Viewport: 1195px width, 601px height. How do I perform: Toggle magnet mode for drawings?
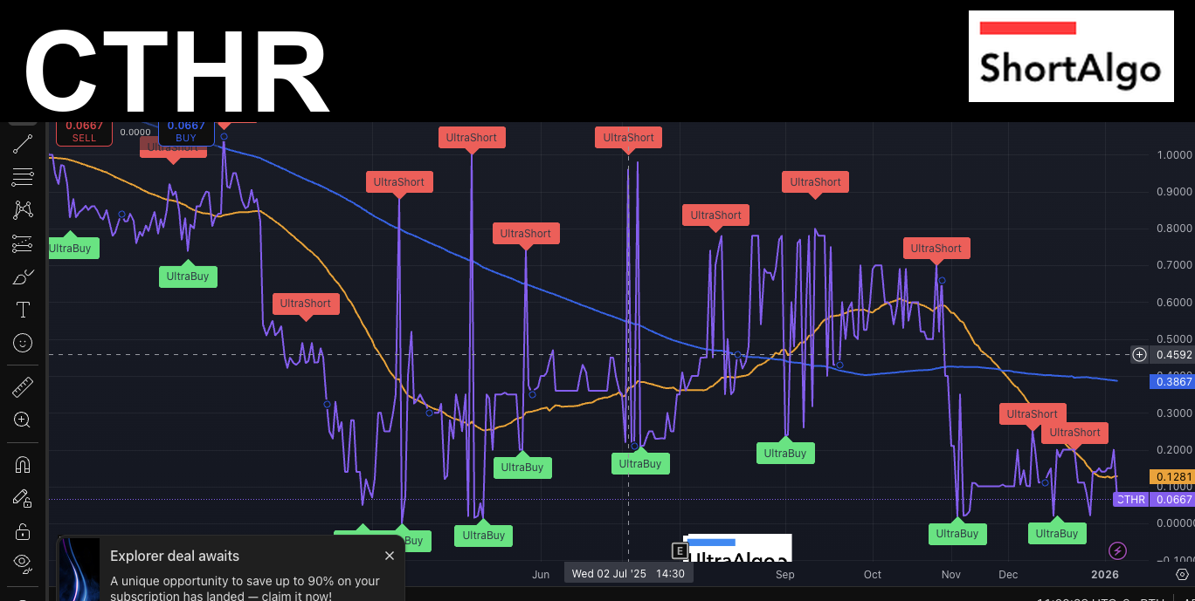(x=23, y=464)
